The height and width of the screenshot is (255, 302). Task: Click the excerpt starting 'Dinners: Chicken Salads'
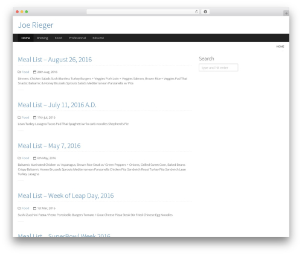(x=103, y=81)
